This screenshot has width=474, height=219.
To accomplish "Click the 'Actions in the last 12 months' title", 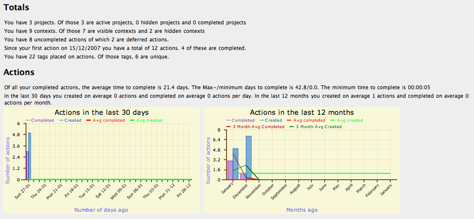I will [302, 112].
